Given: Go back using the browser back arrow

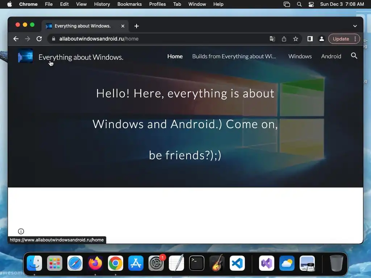Looking at the screenshot, I should 16,39.
